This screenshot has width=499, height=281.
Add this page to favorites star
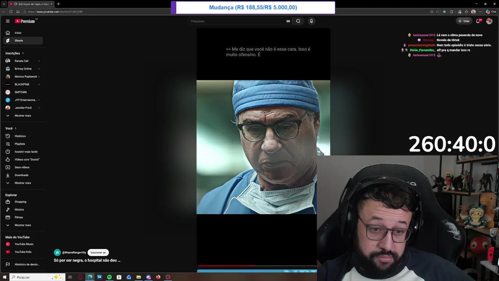437,12
